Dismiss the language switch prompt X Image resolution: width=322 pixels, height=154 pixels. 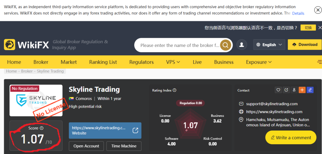[x=320, y=28]
